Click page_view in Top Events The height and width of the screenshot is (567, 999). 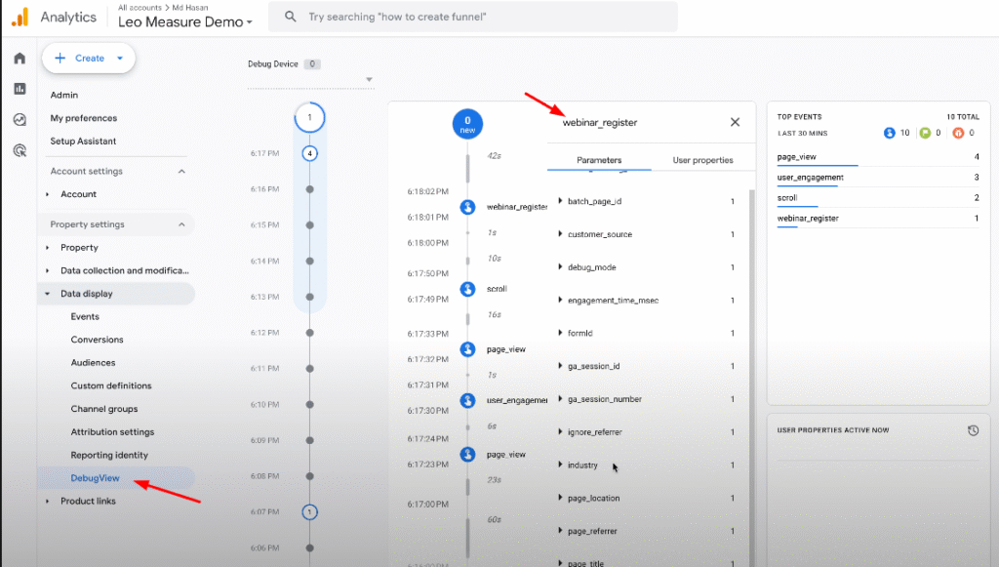tap(796, 157)
